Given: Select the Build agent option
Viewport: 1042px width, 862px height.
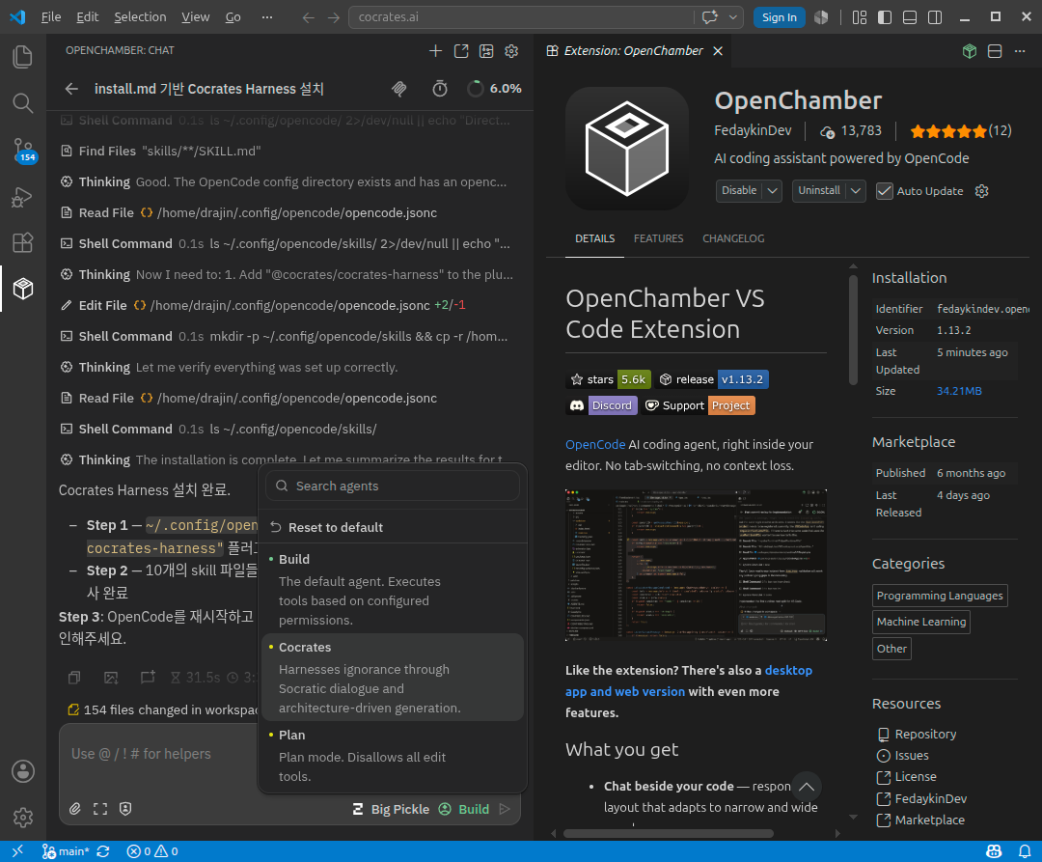Looking at the screenshot, I should click(x=392, y=589).
